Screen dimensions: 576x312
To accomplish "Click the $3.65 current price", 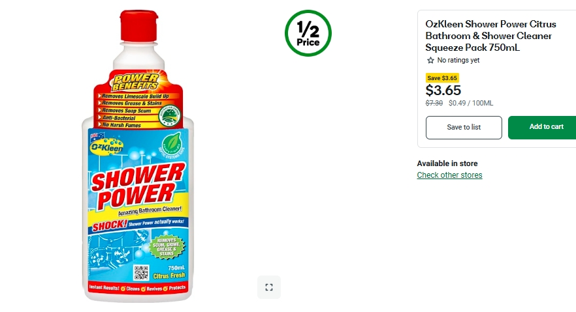I will pos(443,90).
